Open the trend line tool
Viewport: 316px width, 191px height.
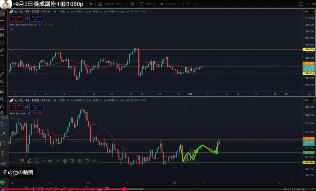(x=2, y=21)
